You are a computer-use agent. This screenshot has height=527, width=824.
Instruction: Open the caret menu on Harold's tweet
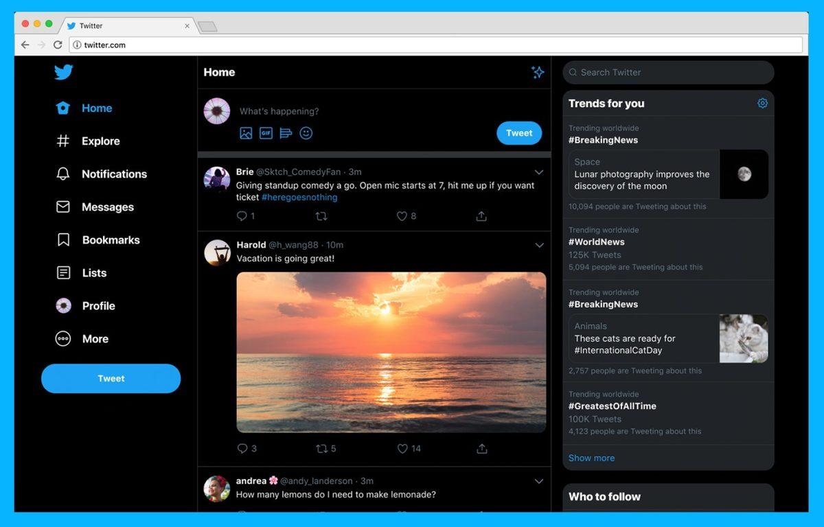[539, 245]
